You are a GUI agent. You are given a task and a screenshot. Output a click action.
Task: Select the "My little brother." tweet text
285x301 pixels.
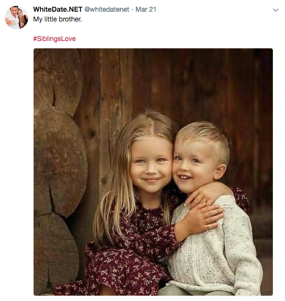point(57,19)
